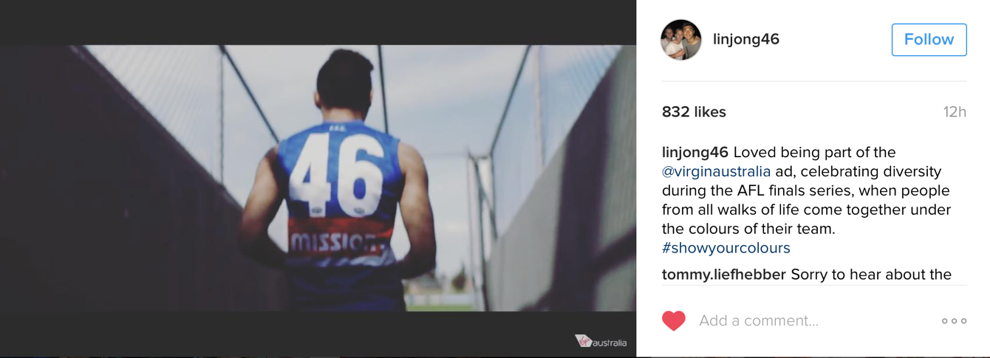The image size is (990, 358).
Task: Click the player's head in the video
Action: (x=344, y=85)
